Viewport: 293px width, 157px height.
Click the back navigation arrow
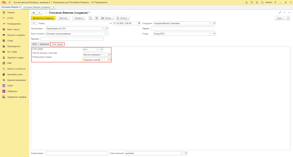[x=33, y=13]
